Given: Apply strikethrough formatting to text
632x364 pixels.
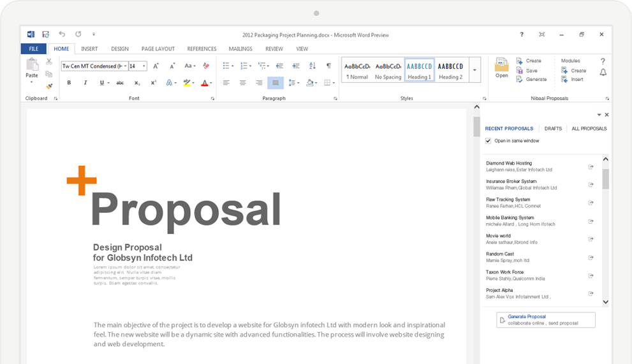Looking at the screenshot, I should (120, 83).
